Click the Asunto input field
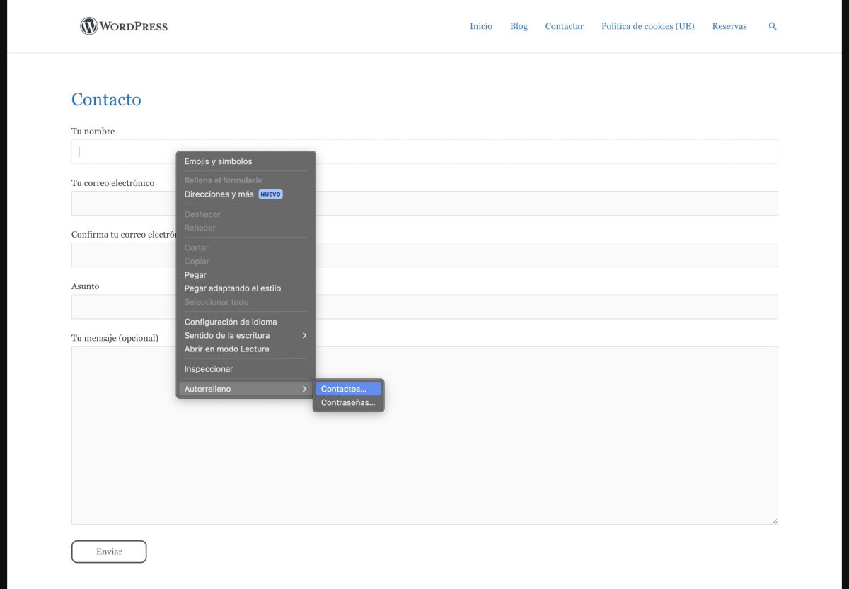 (545, 307)
